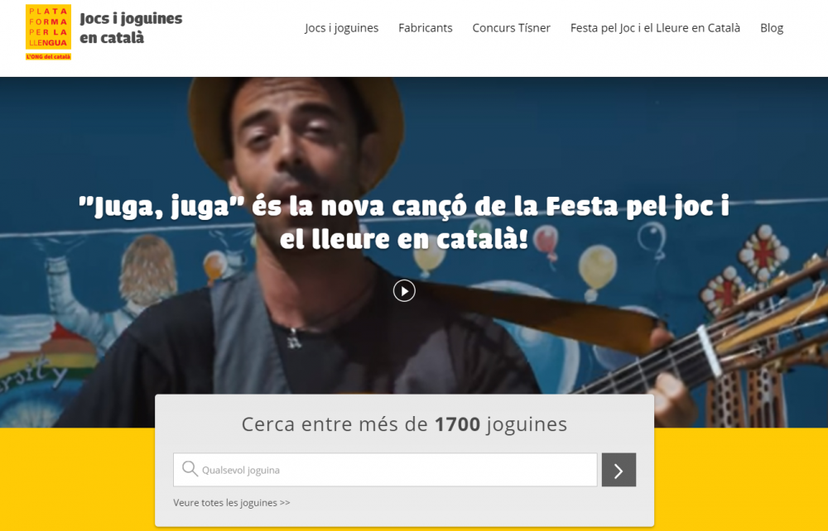Visit the Blog page
The width and height of the screenshot is (828, 531).
click(772, 28)
